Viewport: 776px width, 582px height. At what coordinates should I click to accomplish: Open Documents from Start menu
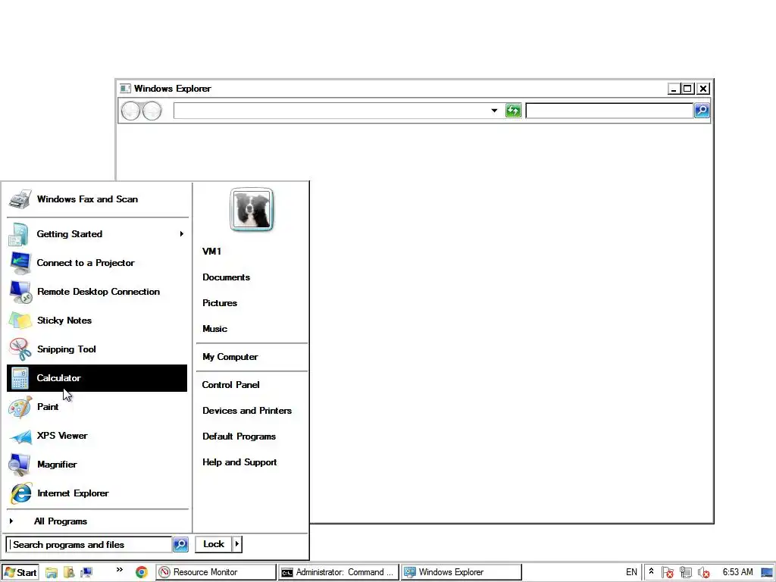coord(226,277)
